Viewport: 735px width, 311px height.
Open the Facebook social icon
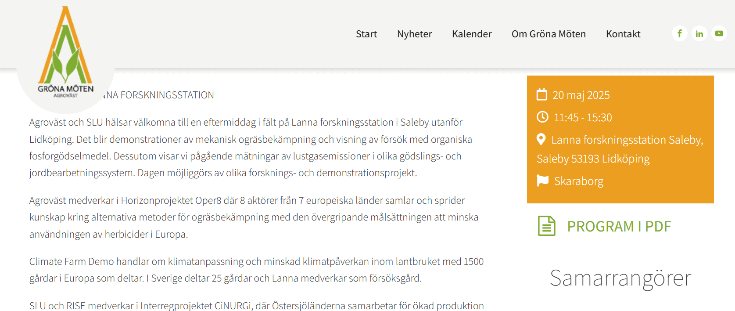[679, 33]
